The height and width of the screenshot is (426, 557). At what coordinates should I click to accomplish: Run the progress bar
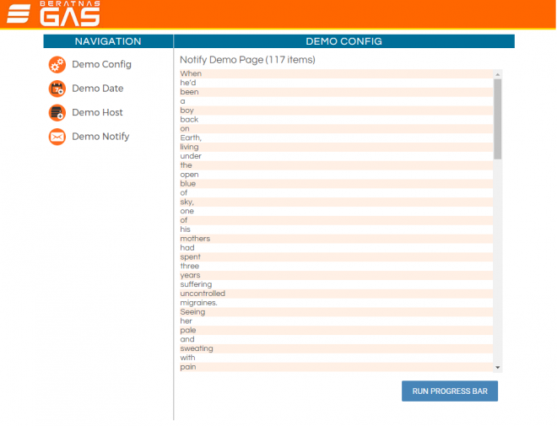coord(450,391)
